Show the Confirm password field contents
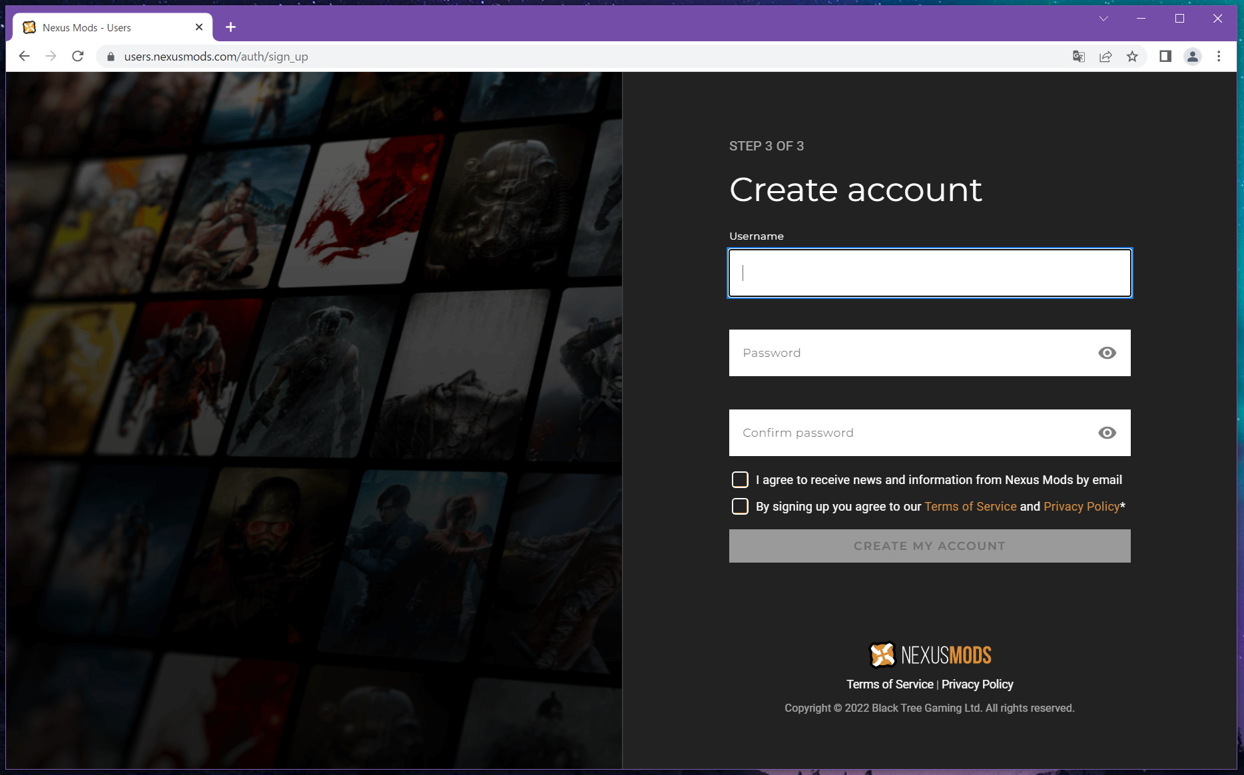1244x775 pixels. point(1107,433)
